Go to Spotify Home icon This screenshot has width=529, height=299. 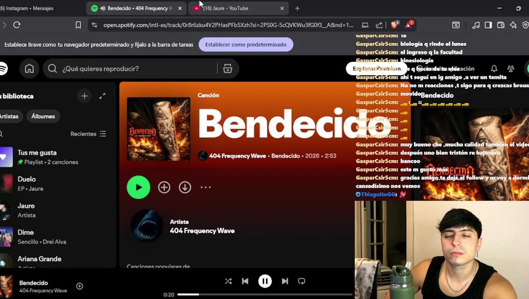click(29, 69)
